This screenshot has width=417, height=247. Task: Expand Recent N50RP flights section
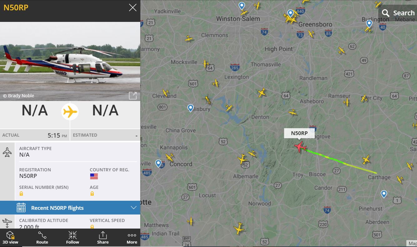pyautogui.click(x=70, y=208)
